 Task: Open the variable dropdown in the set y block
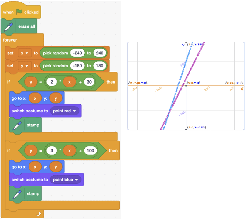pos(24,66)
